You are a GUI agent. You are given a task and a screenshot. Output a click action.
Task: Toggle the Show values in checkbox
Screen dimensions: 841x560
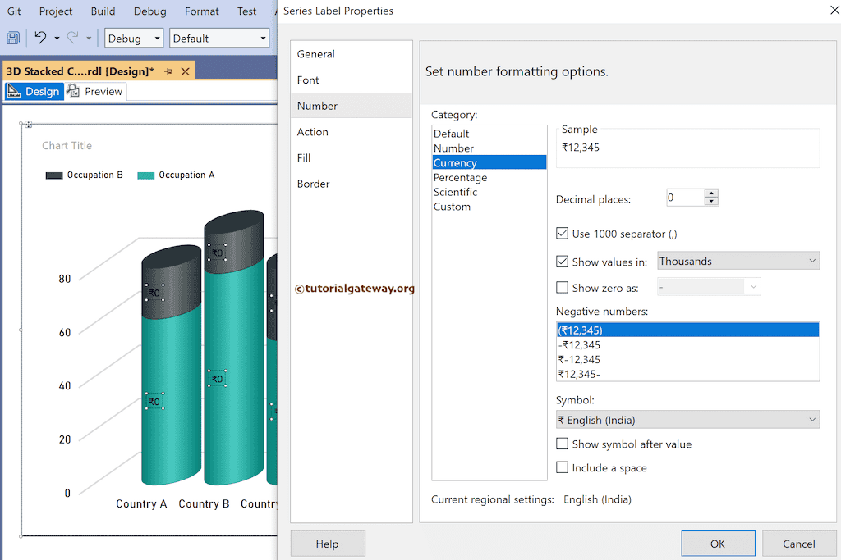[x=563, y=262]
